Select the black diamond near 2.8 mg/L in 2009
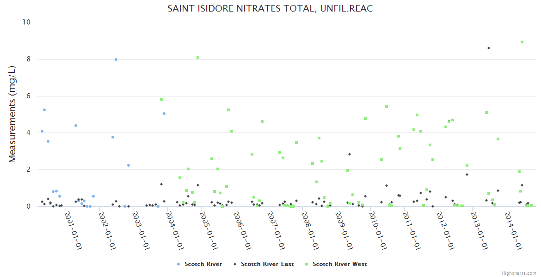541x277 pixels. (350, 154)
